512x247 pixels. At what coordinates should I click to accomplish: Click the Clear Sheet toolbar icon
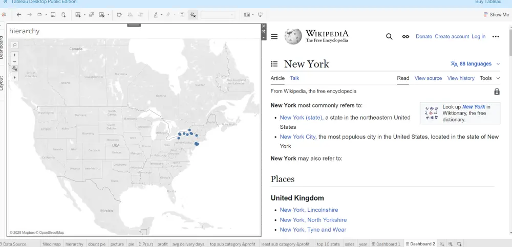[102, 15]
